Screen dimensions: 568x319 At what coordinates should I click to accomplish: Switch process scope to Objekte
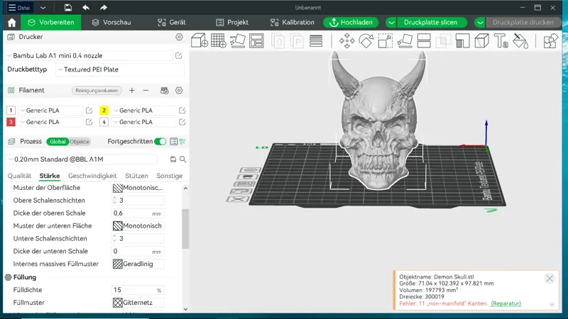[x=80, y=141]
